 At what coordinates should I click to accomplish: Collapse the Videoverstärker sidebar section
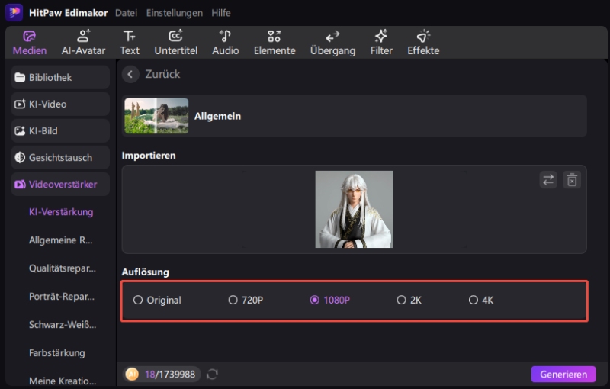pyautogui.click(x=59, y=184)
